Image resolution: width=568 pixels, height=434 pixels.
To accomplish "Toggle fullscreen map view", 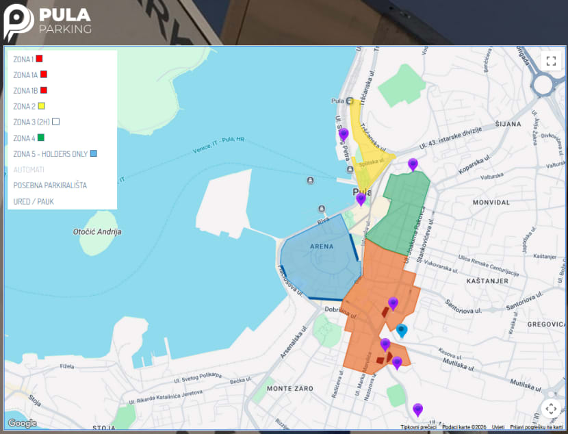I will point(551,60).
